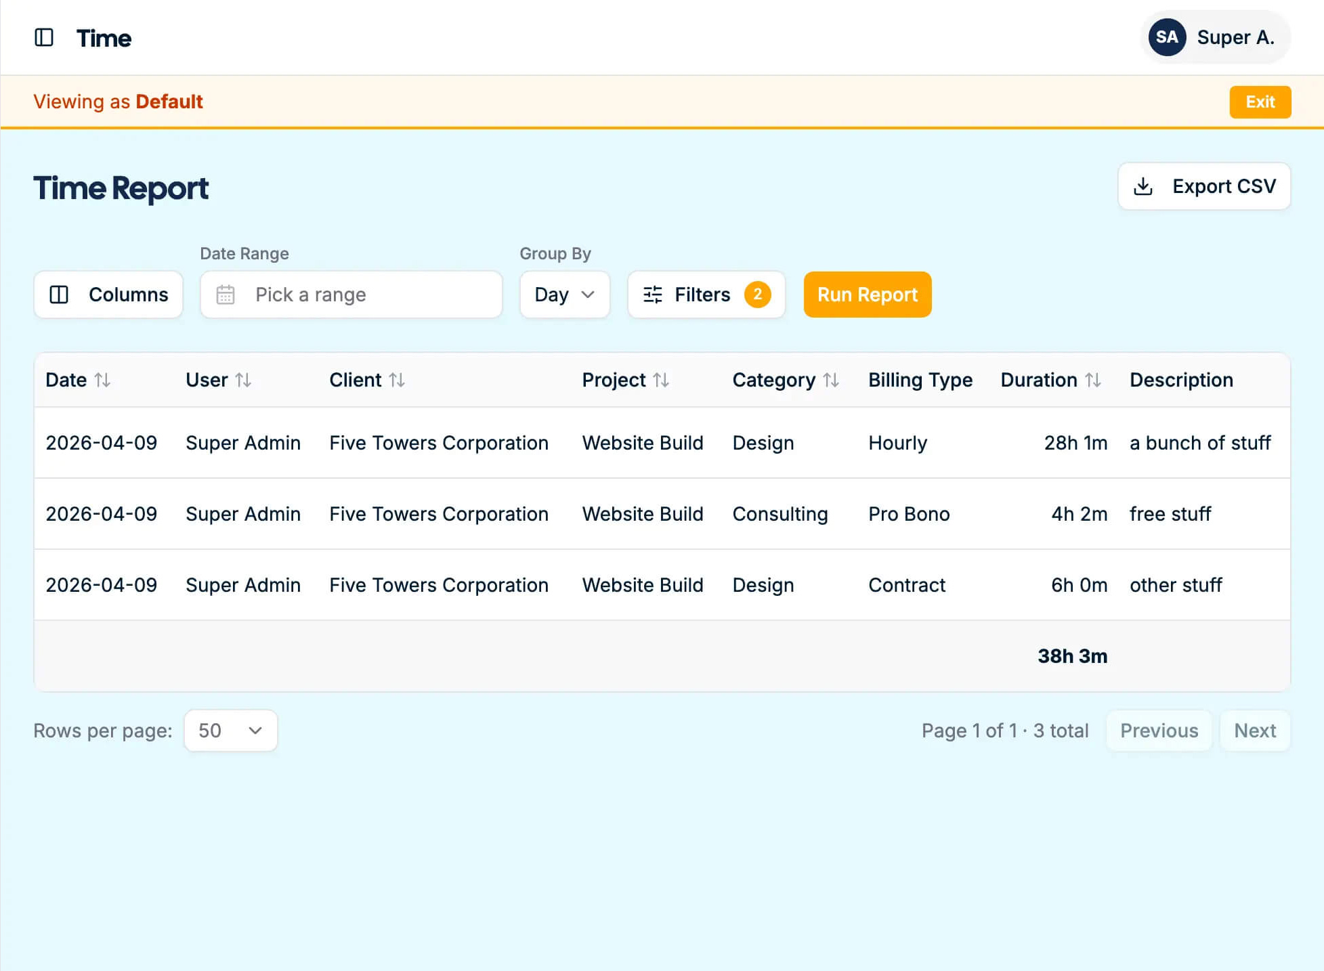Click the Time Report heading
This screenshot has height=971, width=1324.
pos(121,188)
